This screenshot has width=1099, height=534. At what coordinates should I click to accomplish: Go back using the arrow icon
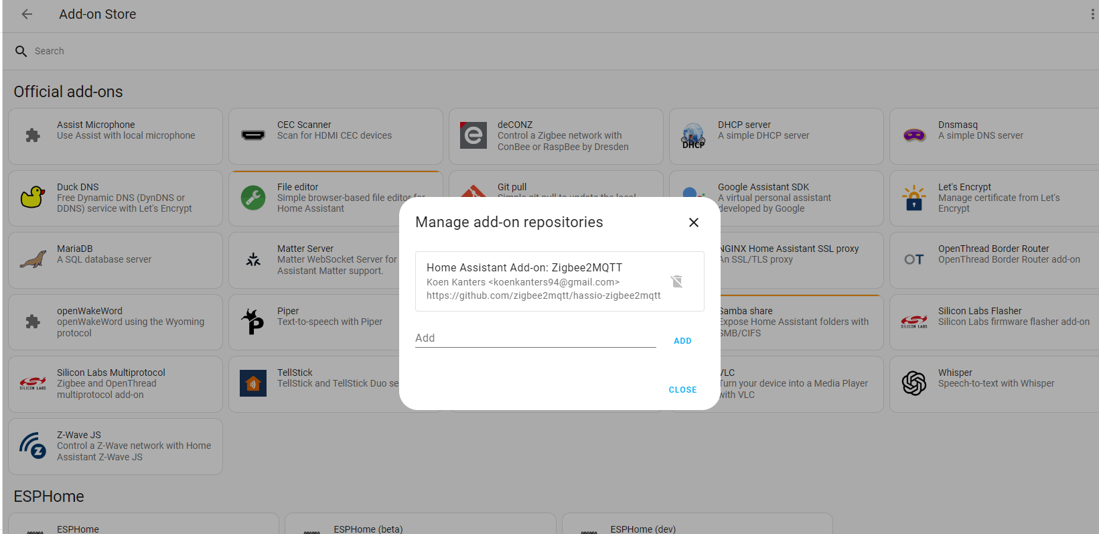[x=27, y=14]
